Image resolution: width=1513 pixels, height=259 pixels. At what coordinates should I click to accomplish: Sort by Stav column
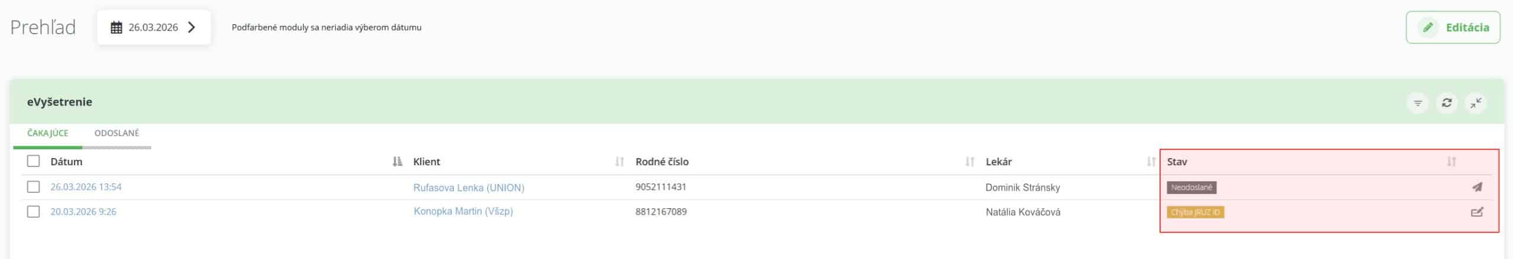[1451, 162]
